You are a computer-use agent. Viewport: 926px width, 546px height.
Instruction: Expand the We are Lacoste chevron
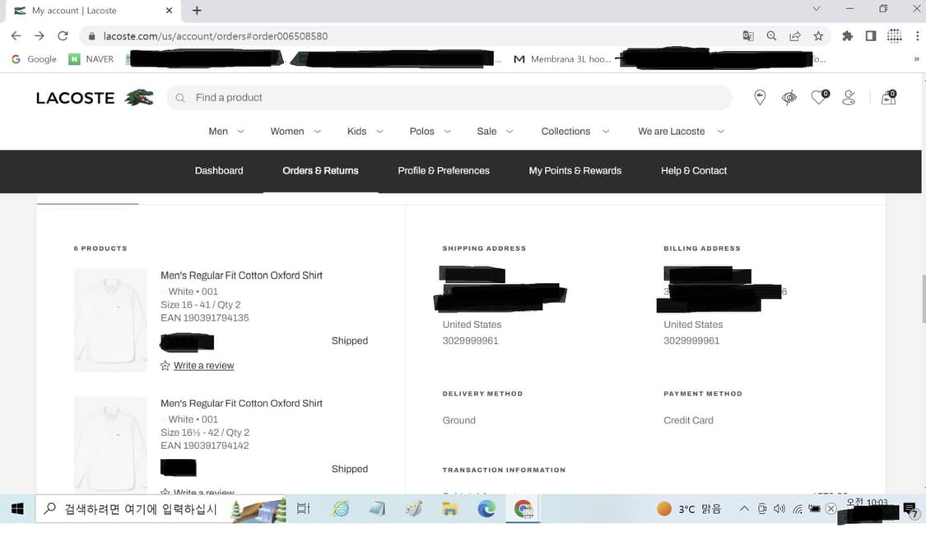tap(720, 132)
